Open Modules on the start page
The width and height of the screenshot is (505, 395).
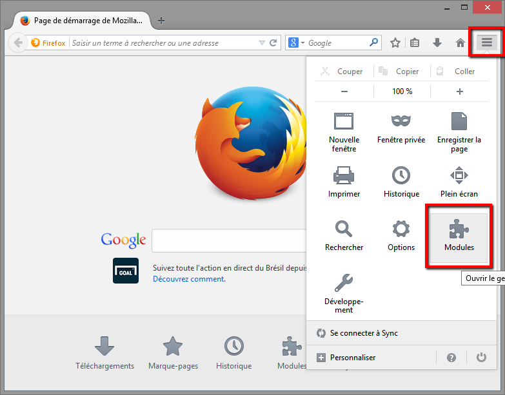point(292,353)
